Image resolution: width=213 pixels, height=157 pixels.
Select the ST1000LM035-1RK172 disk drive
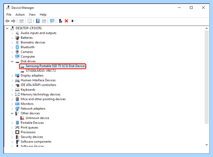41,71
